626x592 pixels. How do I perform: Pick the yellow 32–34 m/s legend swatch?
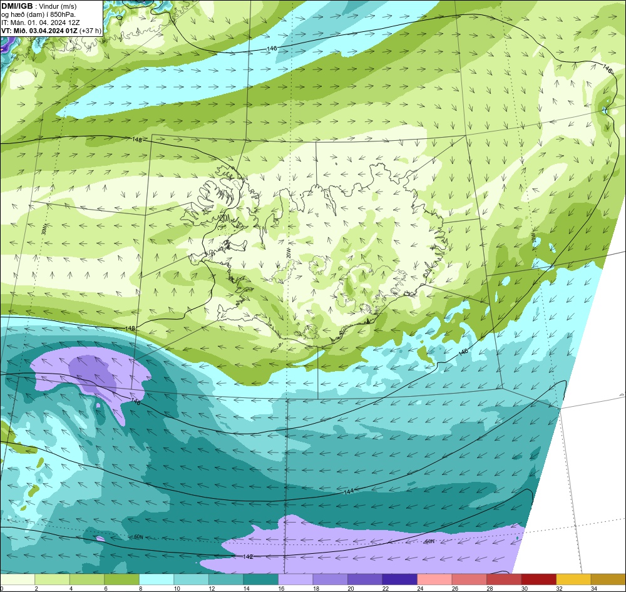click(573, 579)
